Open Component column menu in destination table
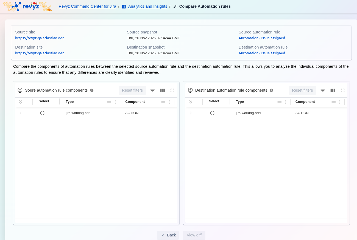This screenshot has height=240, width=357. coord(340,102)
